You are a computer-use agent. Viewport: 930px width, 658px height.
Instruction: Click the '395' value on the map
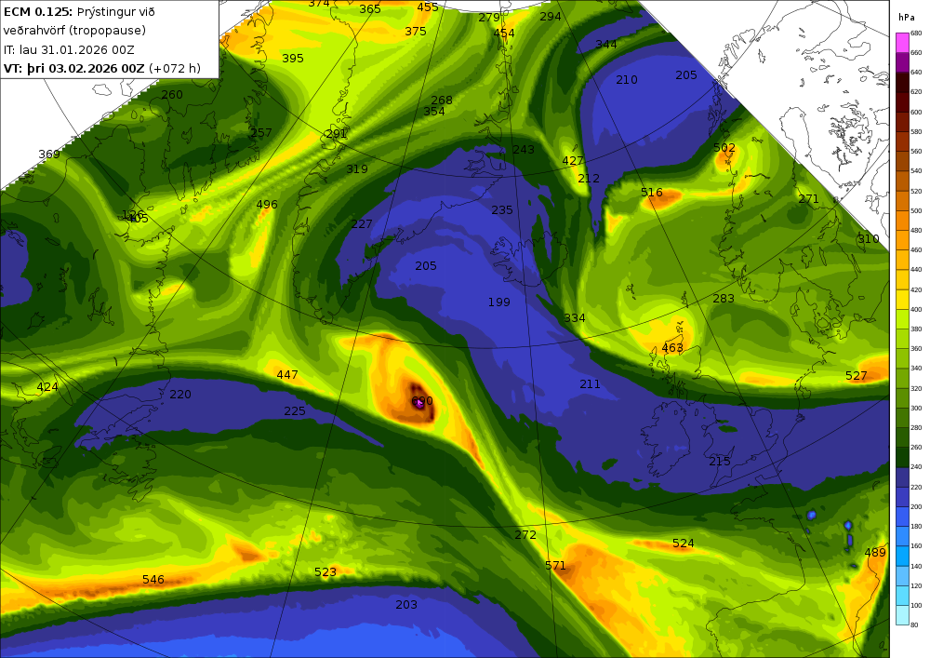[x=292, y=58]
